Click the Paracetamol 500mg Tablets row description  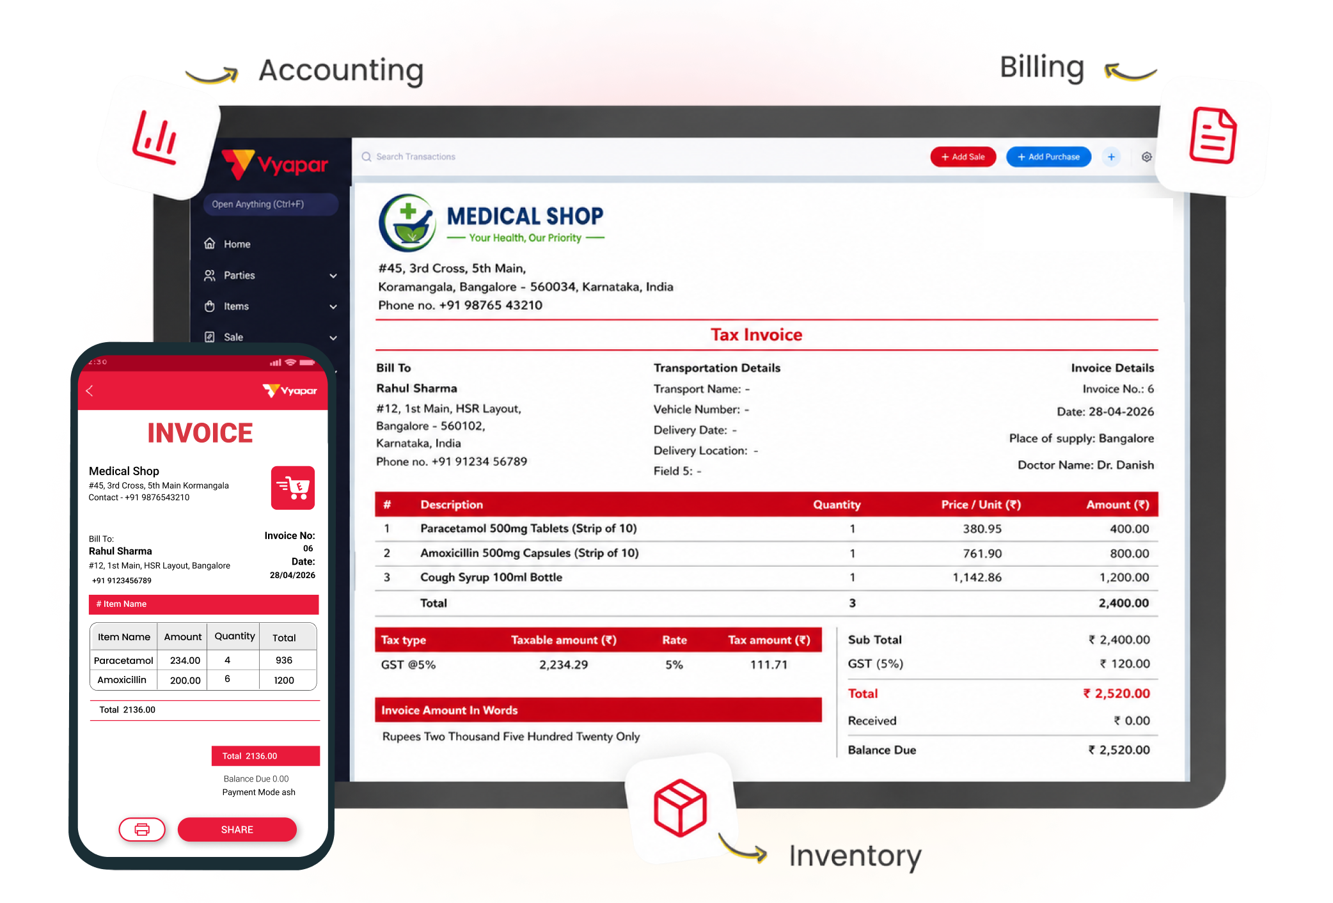point(528,528)
